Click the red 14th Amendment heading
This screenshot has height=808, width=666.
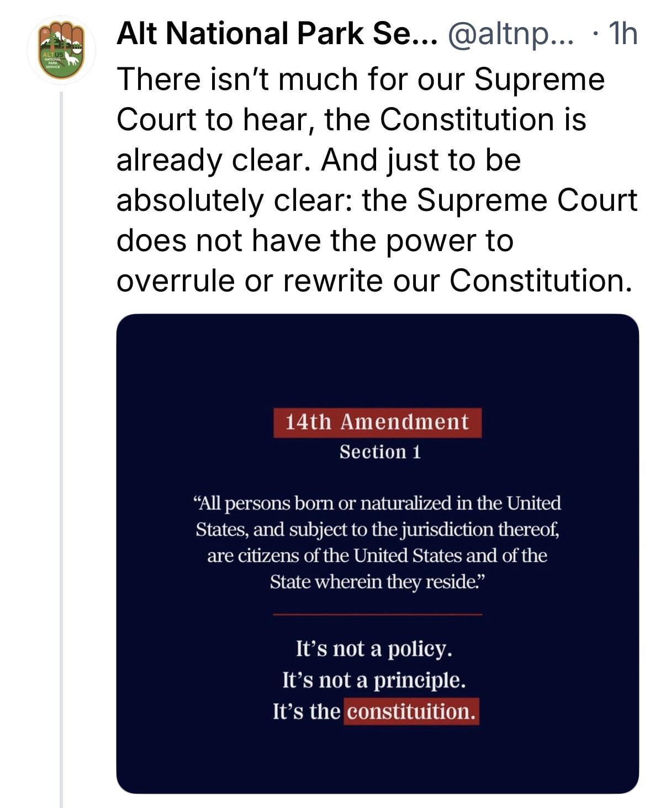(x=377, y=422)
